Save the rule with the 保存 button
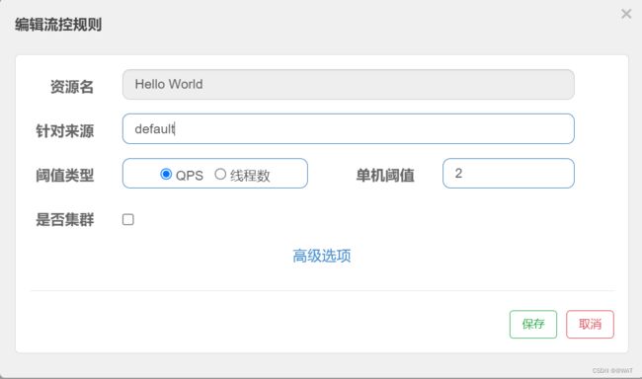Viewport: 642px width, 379px height. click(x=533, y=324)
